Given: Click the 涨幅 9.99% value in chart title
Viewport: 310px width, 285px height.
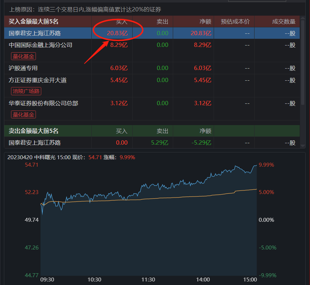Looking at the screenshot, I should tap(127, 157).
